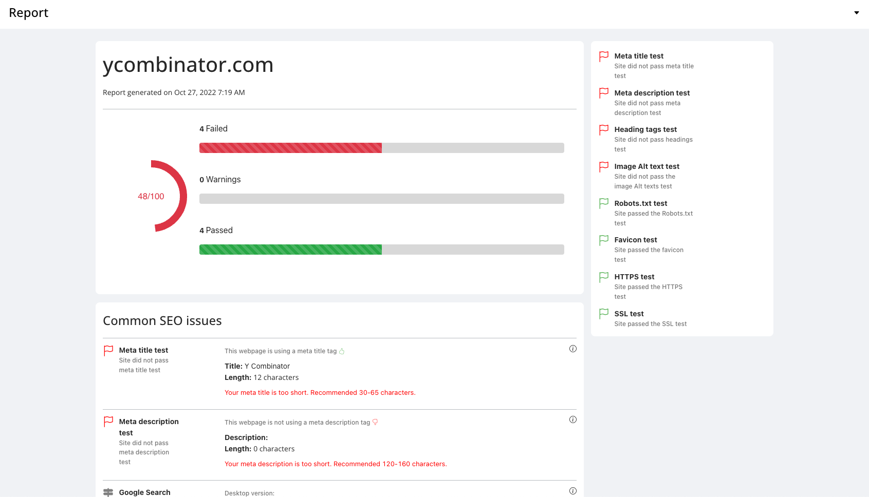Screen dimensions: 869x497
Task: Click the green thumbs-up icon after meta title tag
Action: (342, 351)
